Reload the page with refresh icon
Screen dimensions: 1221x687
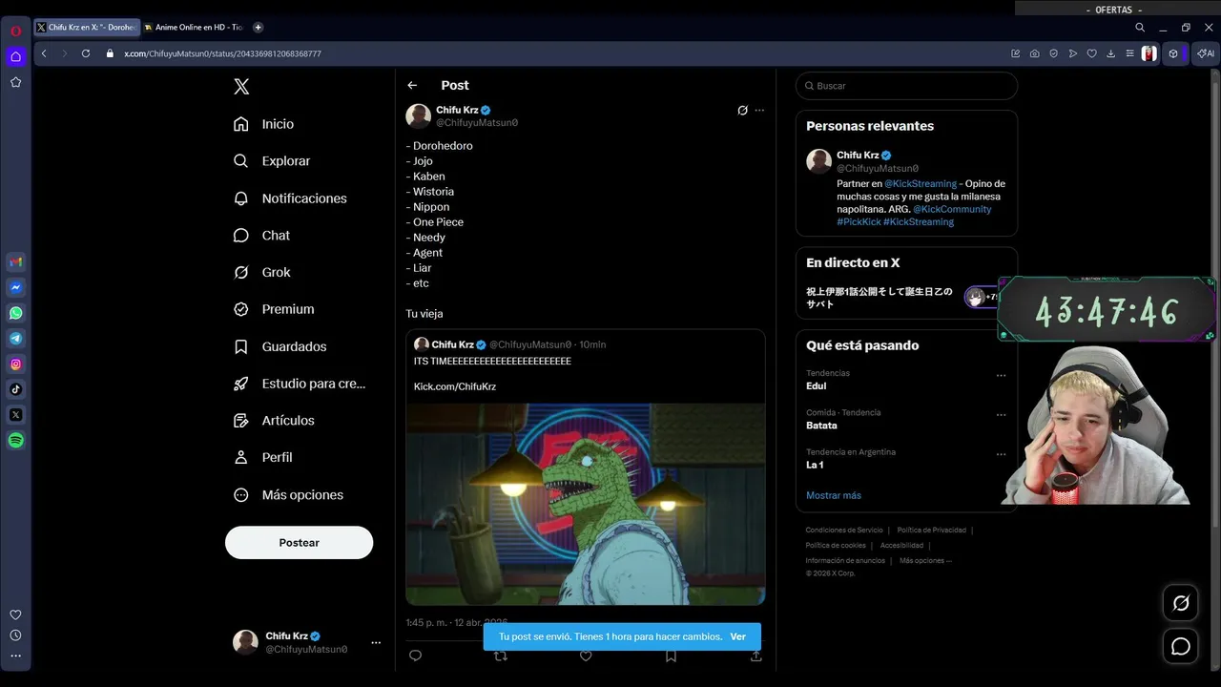[x=85, y=53]
